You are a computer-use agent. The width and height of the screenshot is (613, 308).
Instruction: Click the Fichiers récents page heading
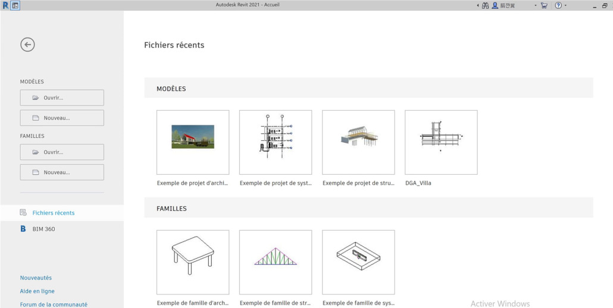[174, 45]
